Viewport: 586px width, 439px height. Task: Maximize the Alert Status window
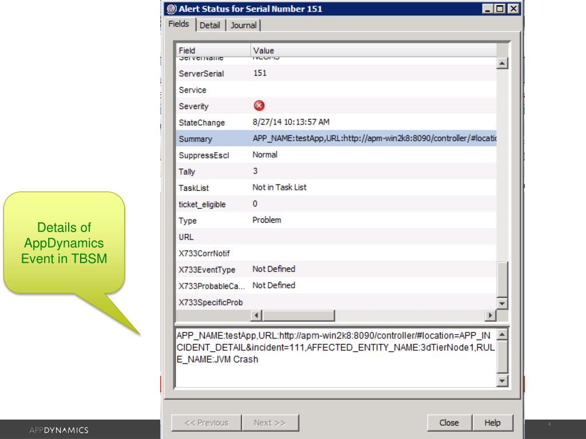point(500,9)
